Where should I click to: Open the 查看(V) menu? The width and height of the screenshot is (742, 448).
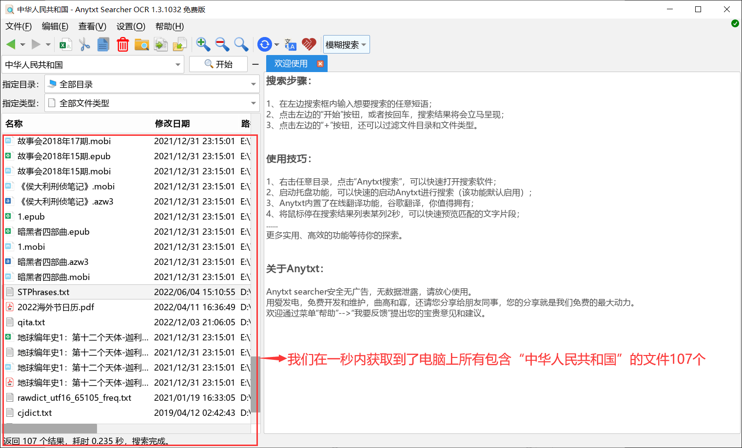92,26
